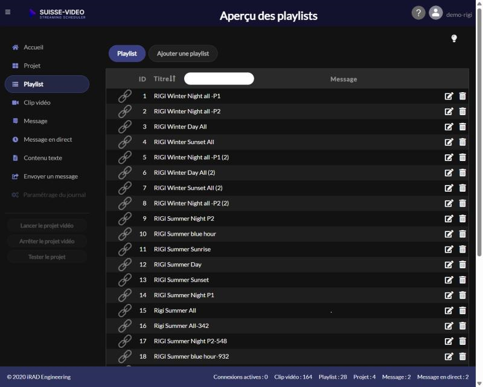Delete playlist RIGI Winter Night all -P2 (2)
The height and width of the screenshot is (387, 483).
click(x=462, y=203)
